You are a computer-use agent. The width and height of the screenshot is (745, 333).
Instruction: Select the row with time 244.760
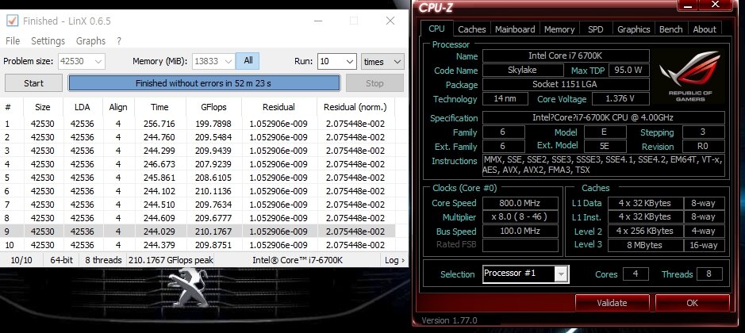point(198,137)
